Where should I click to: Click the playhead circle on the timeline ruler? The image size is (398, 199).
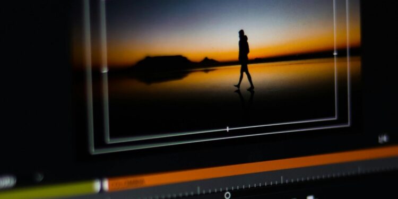pos(228,195)
